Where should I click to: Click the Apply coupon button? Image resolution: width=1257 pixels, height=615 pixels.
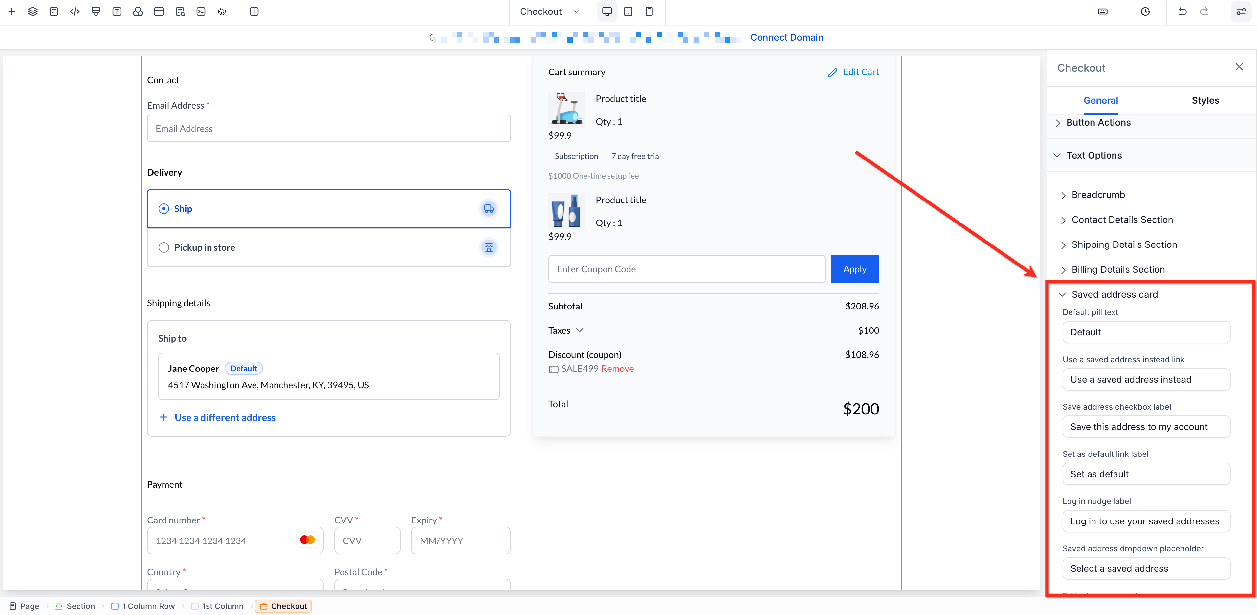pyautogui.click(x=854, y=269)
